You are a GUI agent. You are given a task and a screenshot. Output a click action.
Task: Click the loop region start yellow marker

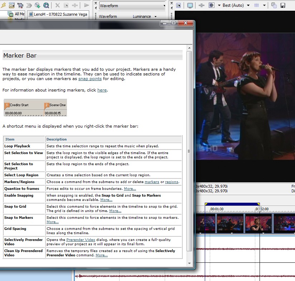206,204
